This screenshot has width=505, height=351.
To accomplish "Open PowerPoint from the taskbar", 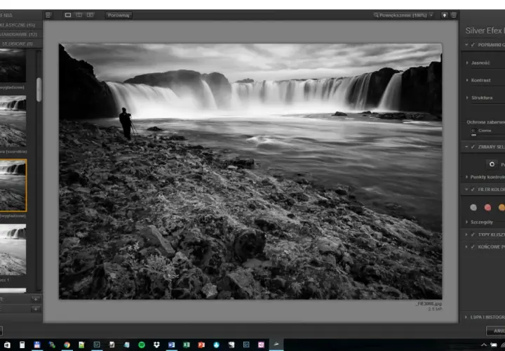I will tap(201, 345).
